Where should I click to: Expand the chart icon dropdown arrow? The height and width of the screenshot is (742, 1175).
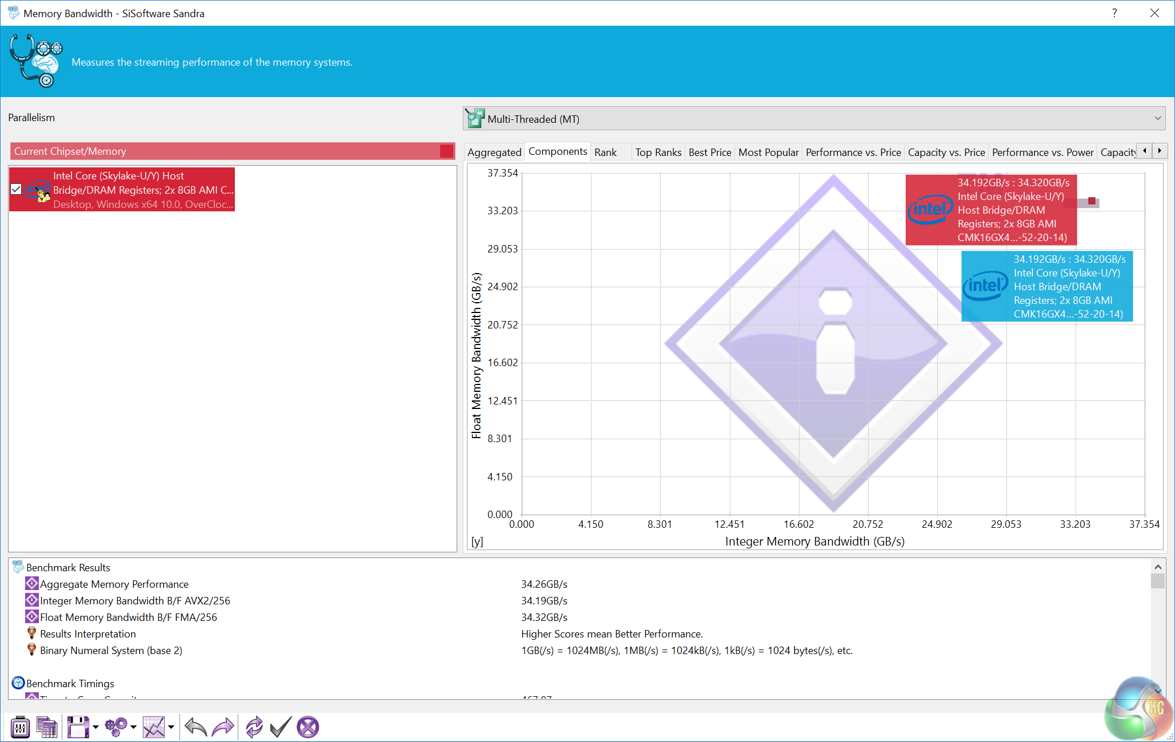coord(171,727)
